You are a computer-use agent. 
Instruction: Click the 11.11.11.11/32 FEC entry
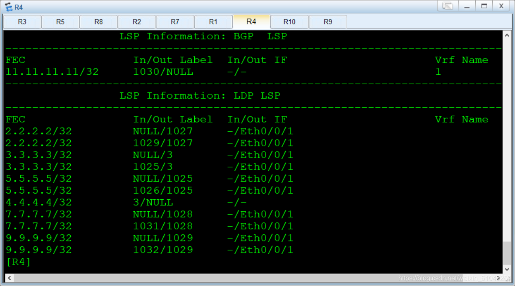[x=52, y=72]
